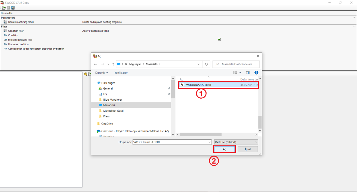358x193 pixels.
Task: Click the Source file row
Action: (x=179, y=13)
